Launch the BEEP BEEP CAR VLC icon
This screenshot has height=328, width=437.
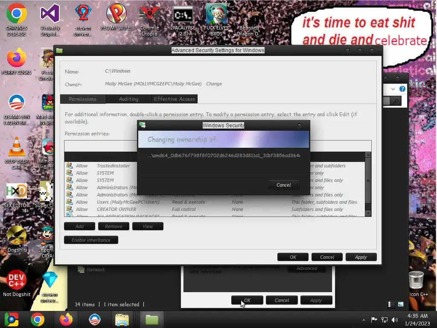[17, 153]
